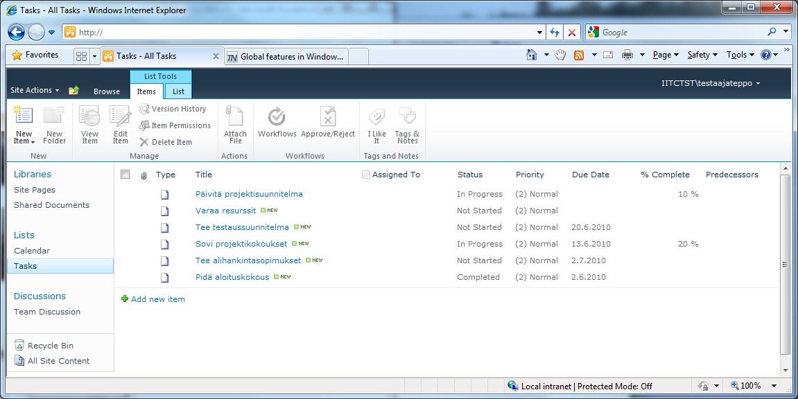Click the Stop loading red X icon
This screenshot has width=798, height=399.
click(571, 33)
